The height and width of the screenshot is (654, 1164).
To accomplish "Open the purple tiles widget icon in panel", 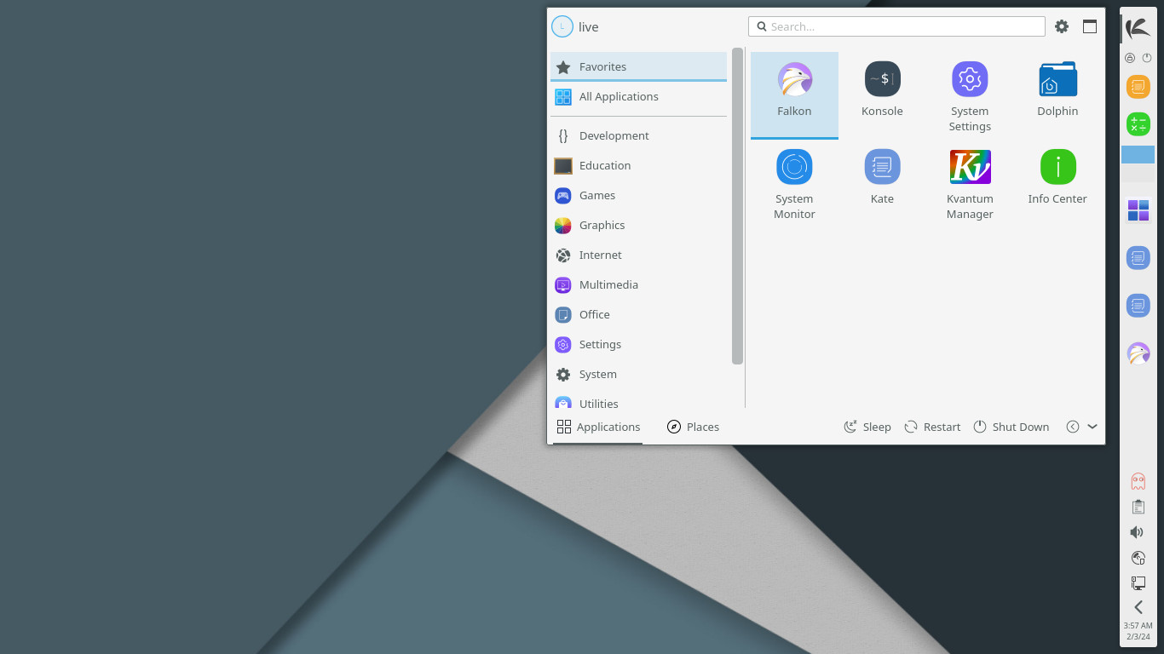I will point(1138,210).
